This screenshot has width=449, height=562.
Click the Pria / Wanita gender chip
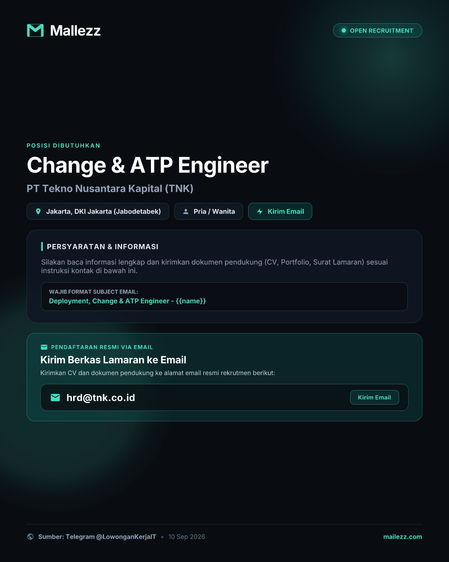click(x=209, y=211)
